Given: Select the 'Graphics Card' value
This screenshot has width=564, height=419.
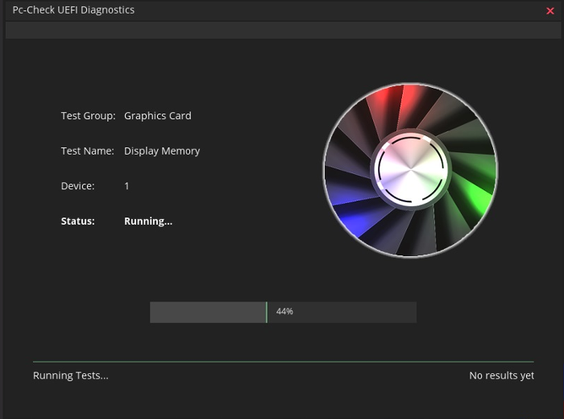Looking at the screenshot, I should click(x=158, y=116).
